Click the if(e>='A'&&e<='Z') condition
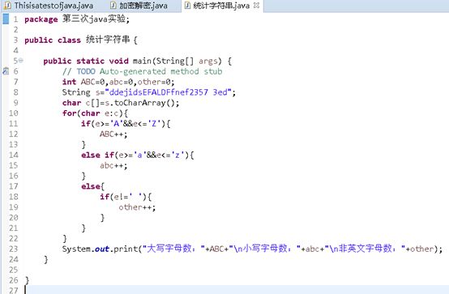449x294 pixels. 126,124
